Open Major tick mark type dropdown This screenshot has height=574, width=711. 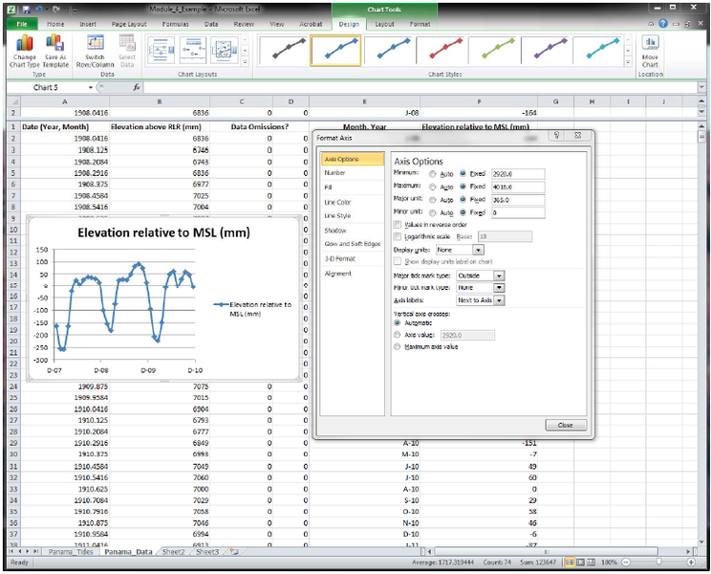(x=499, y=276)
